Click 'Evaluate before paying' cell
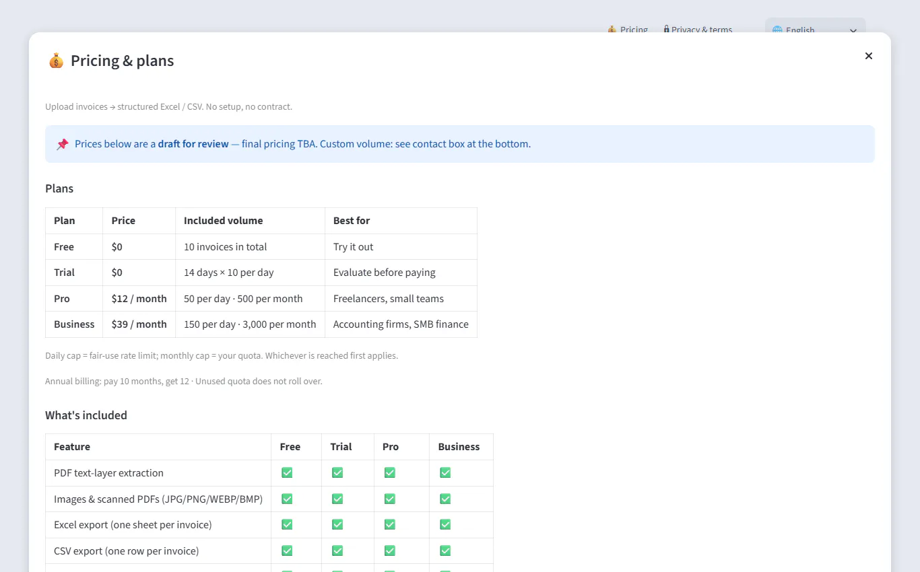 point(401,273)
